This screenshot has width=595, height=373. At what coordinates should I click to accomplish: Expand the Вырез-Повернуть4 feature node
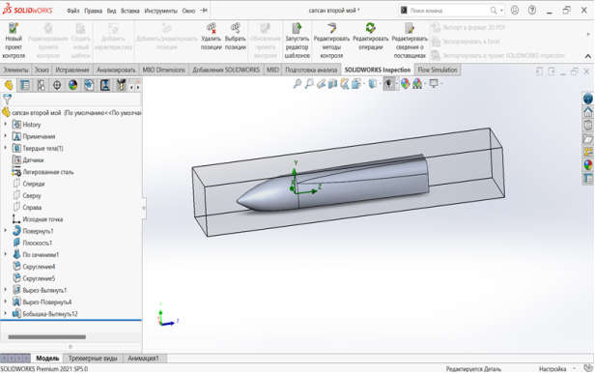6,301
